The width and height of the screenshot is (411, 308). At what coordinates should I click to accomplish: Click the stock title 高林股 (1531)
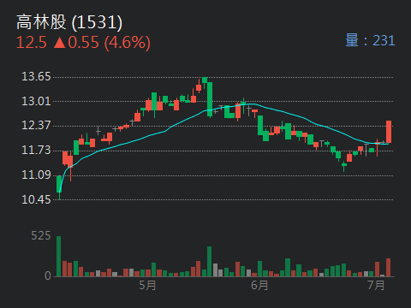[x=69, y=22]
